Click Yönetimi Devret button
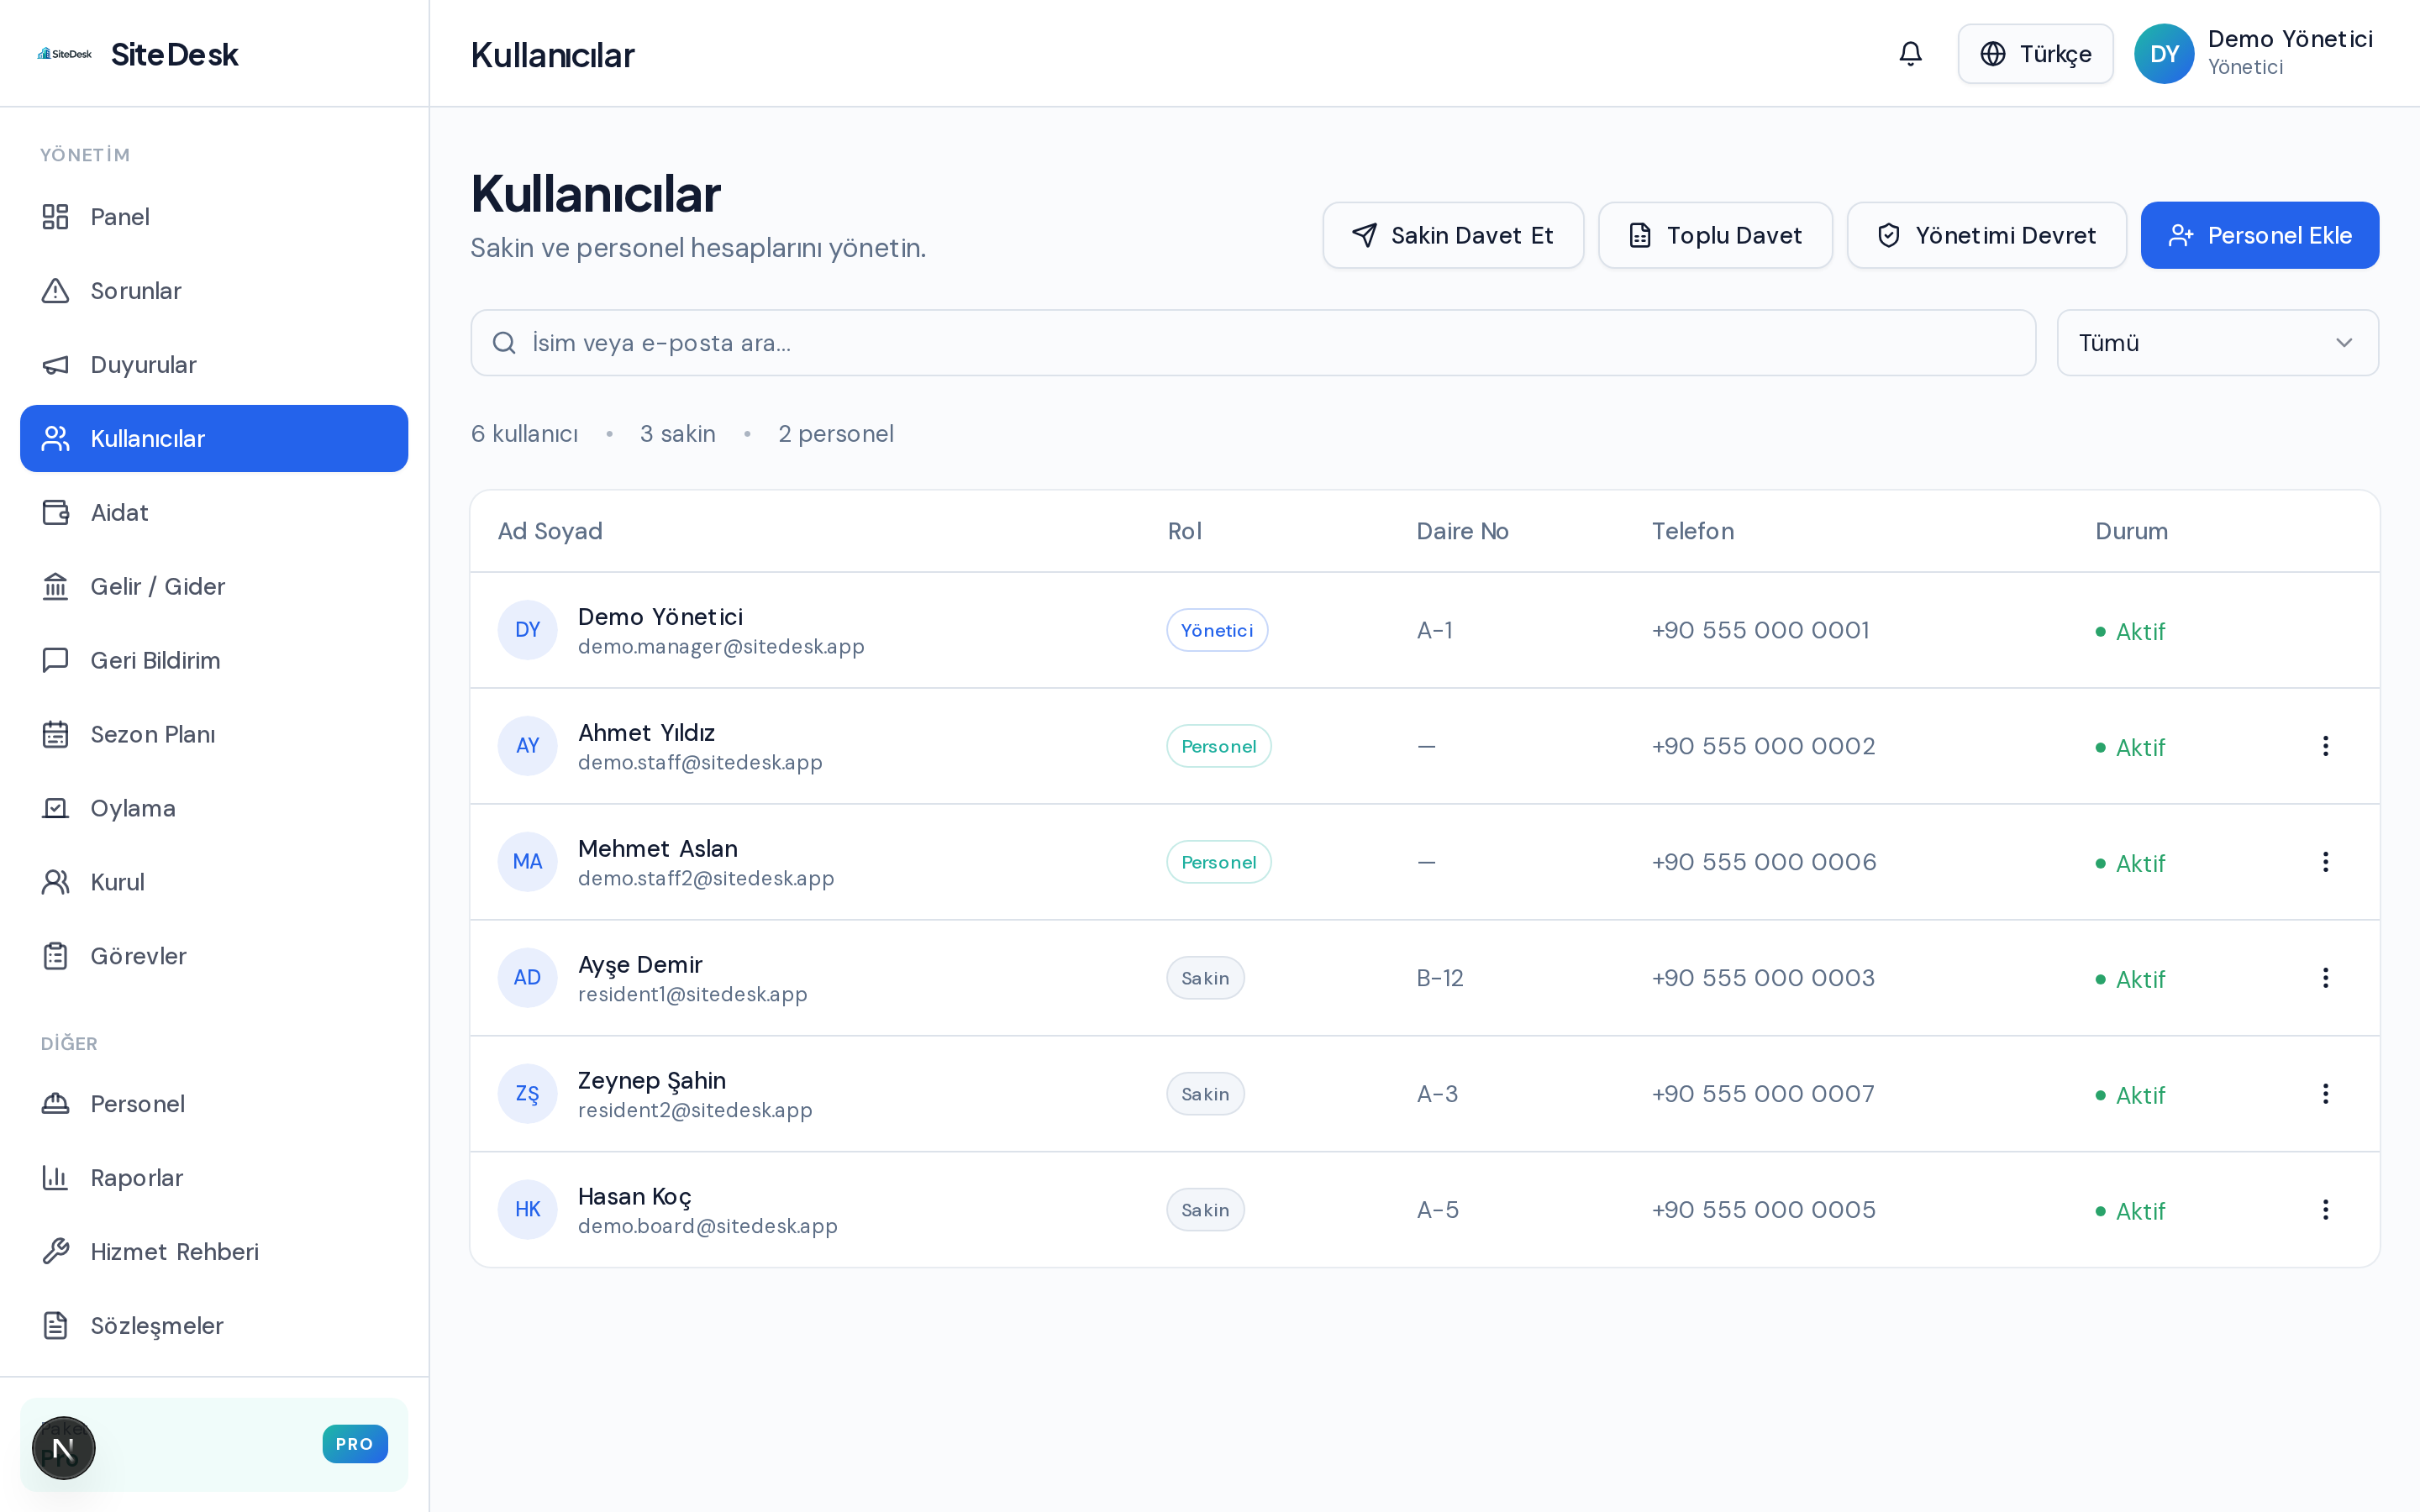This screenshot has width=2420, height=1512. click(1986, 235)
